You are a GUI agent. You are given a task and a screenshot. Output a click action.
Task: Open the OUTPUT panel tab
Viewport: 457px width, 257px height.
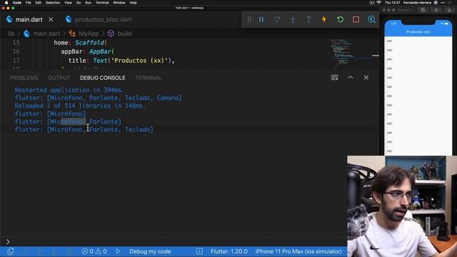coord(59,78)
